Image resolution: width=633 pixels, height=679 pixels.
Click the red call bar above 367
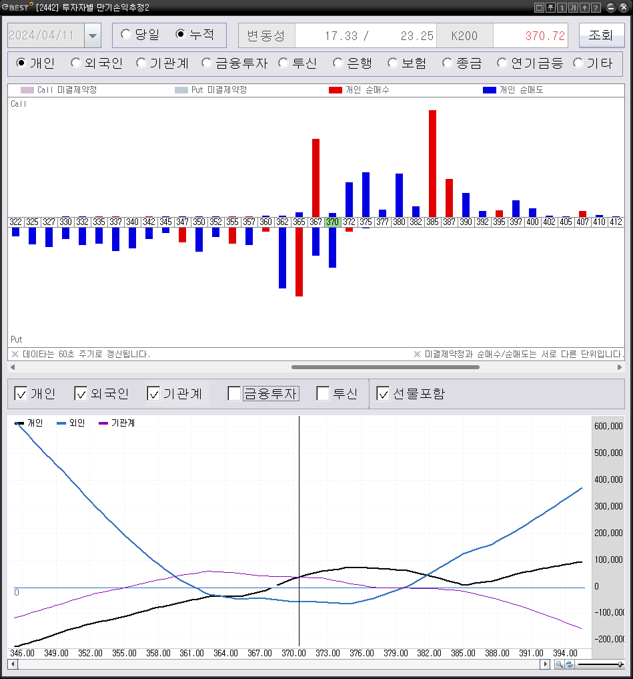[x=316, y=178]
